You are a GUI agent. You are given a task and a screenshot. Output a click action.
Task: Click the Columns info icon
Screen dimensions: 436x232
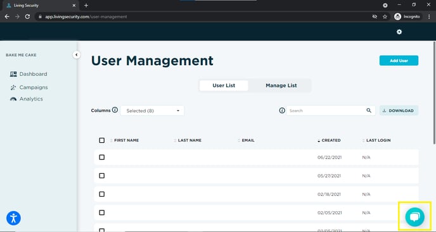tap(115, 110)
